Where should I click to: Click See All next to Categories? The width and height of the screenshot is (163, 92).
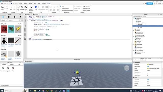[19, 24]
